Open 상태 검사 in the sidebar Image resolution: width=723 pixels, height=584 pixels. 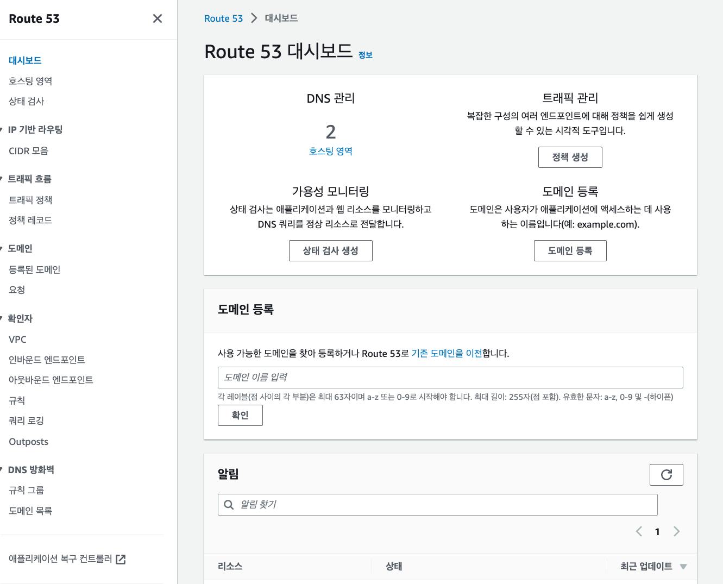tap(26, 101)
